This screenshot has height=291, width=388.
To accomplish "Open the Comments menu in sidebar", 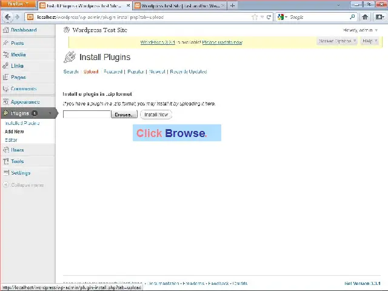I will point(24,89).
